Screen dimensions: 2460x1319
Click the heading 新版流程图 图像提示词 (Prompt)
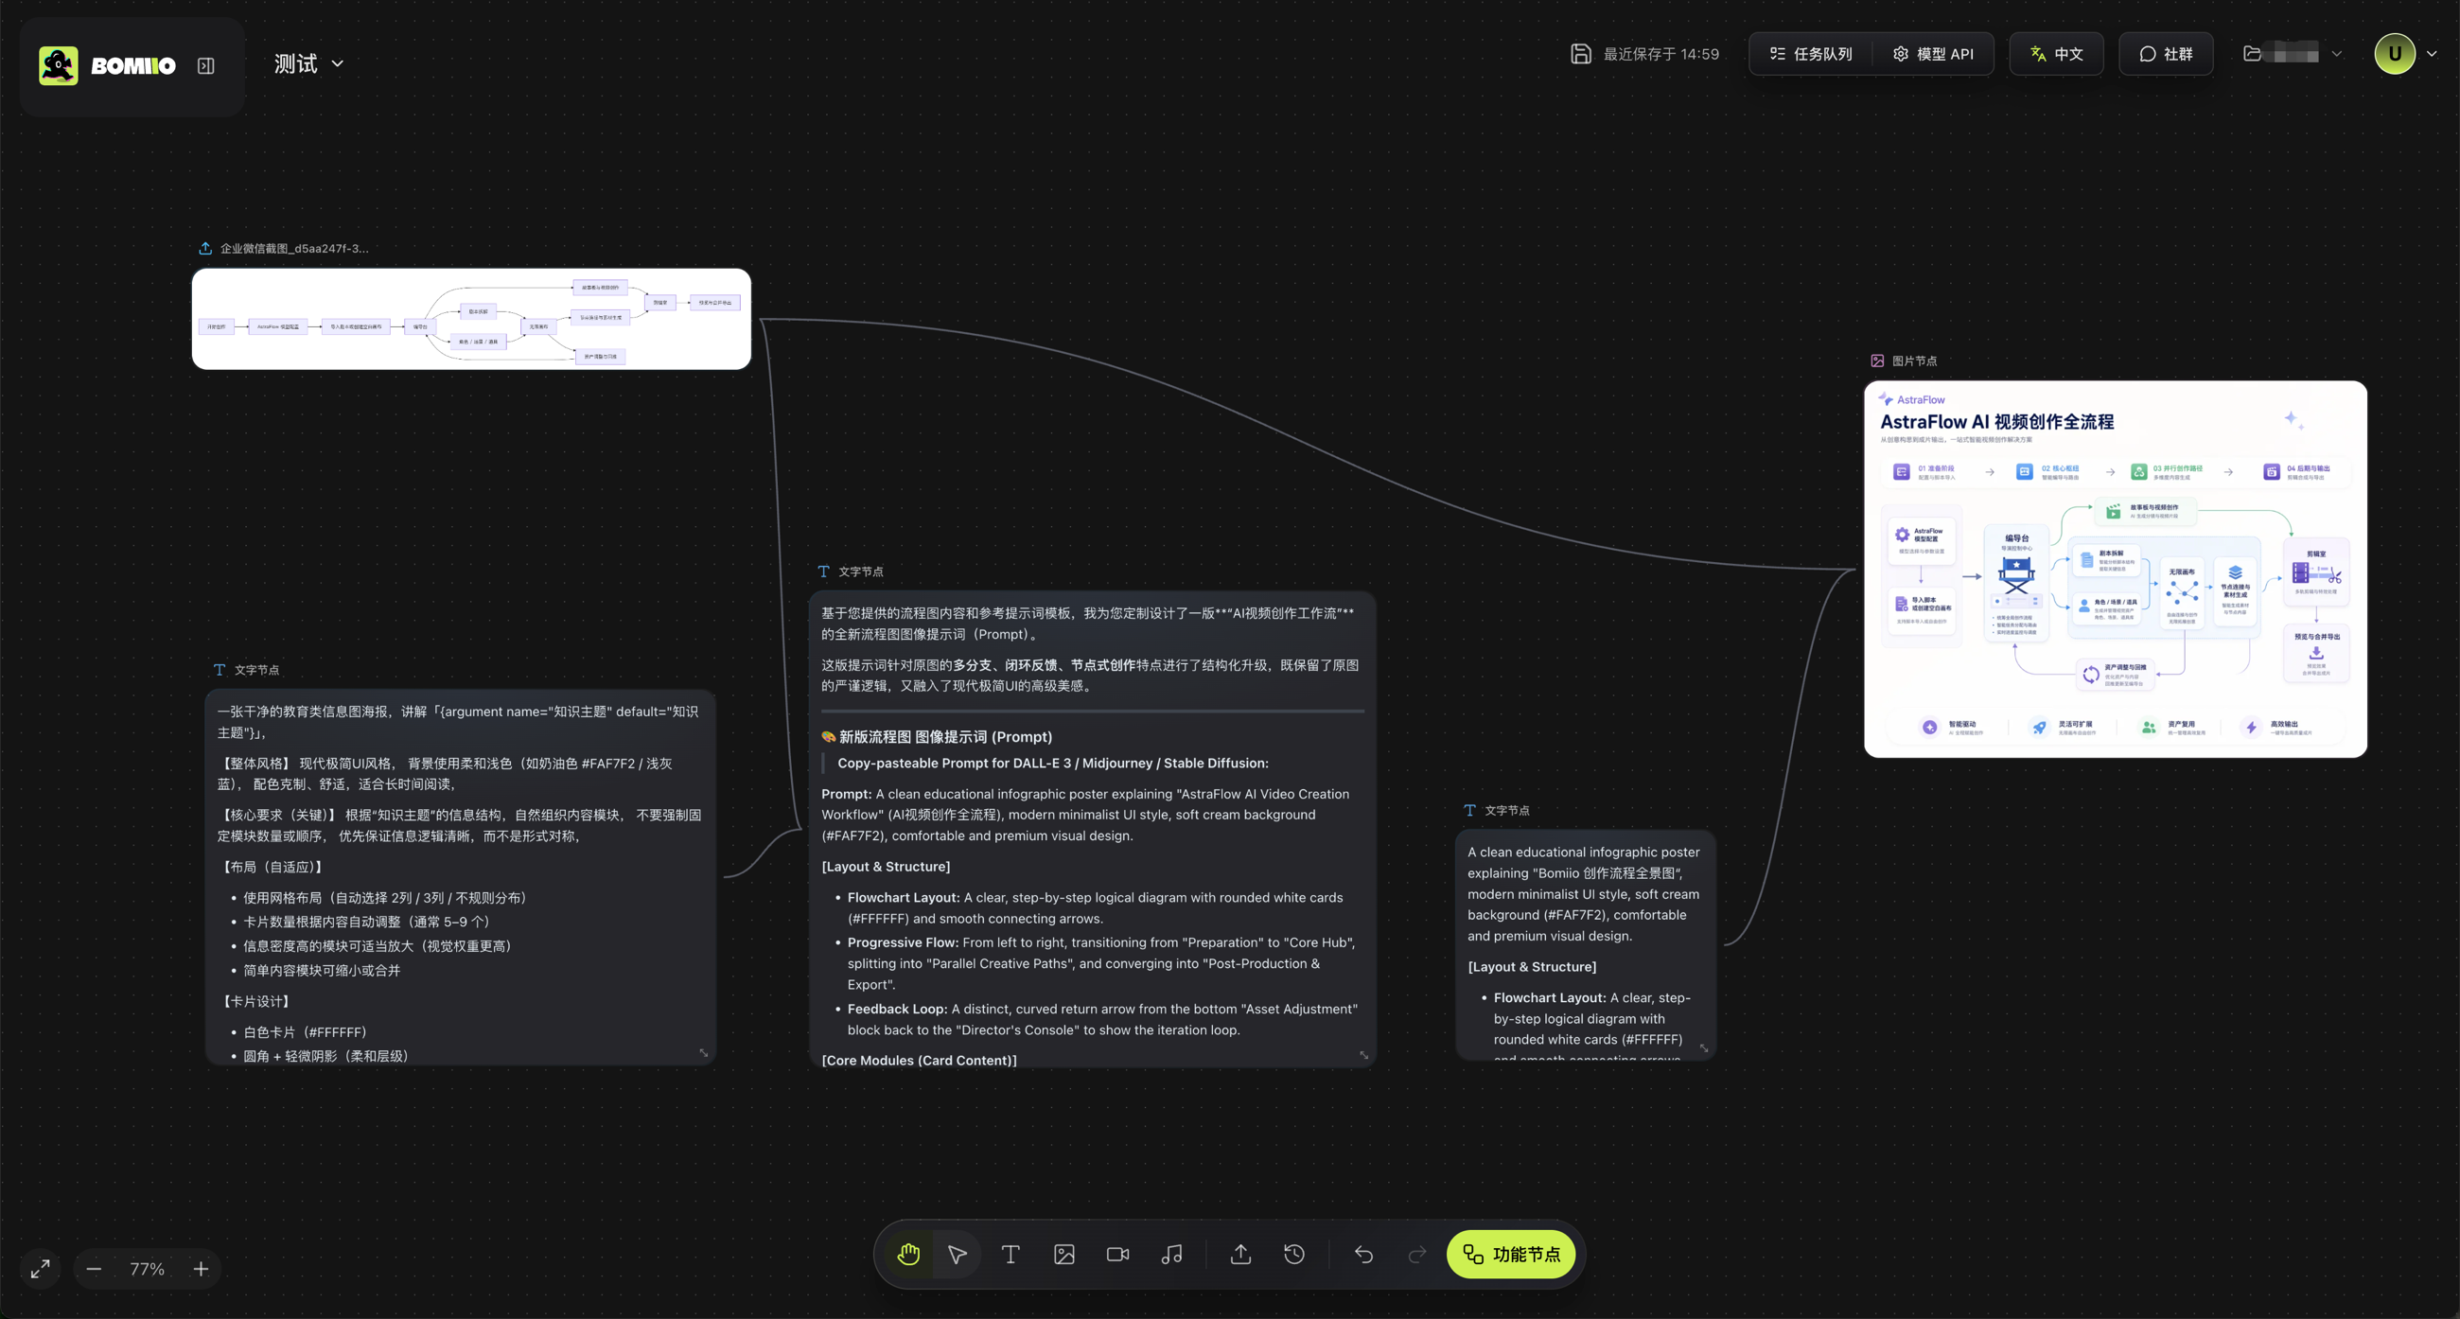click(x=937, y=737)
